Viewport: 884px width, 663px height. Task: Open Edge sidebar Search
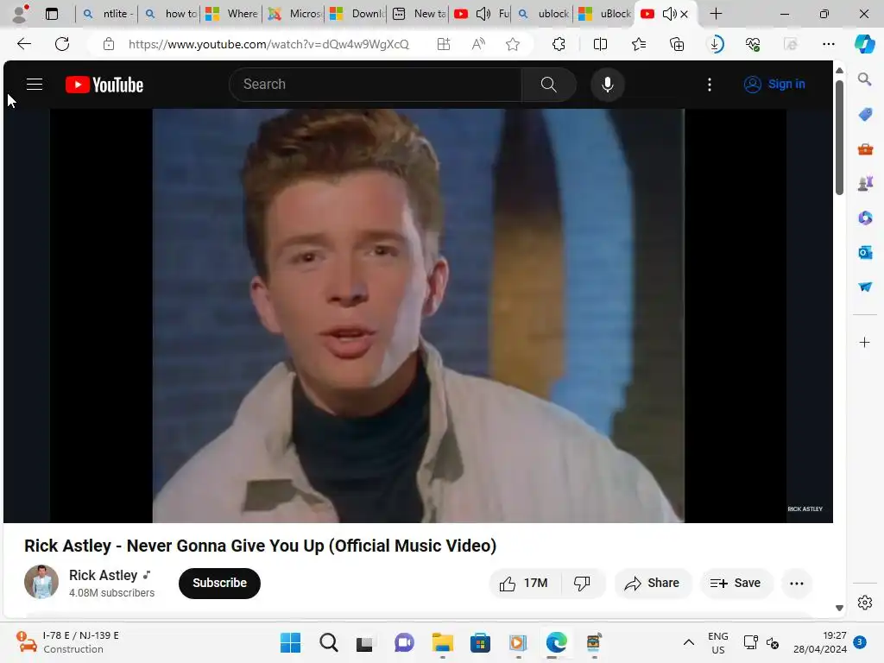pyautogui.click(x=865, y=79)
